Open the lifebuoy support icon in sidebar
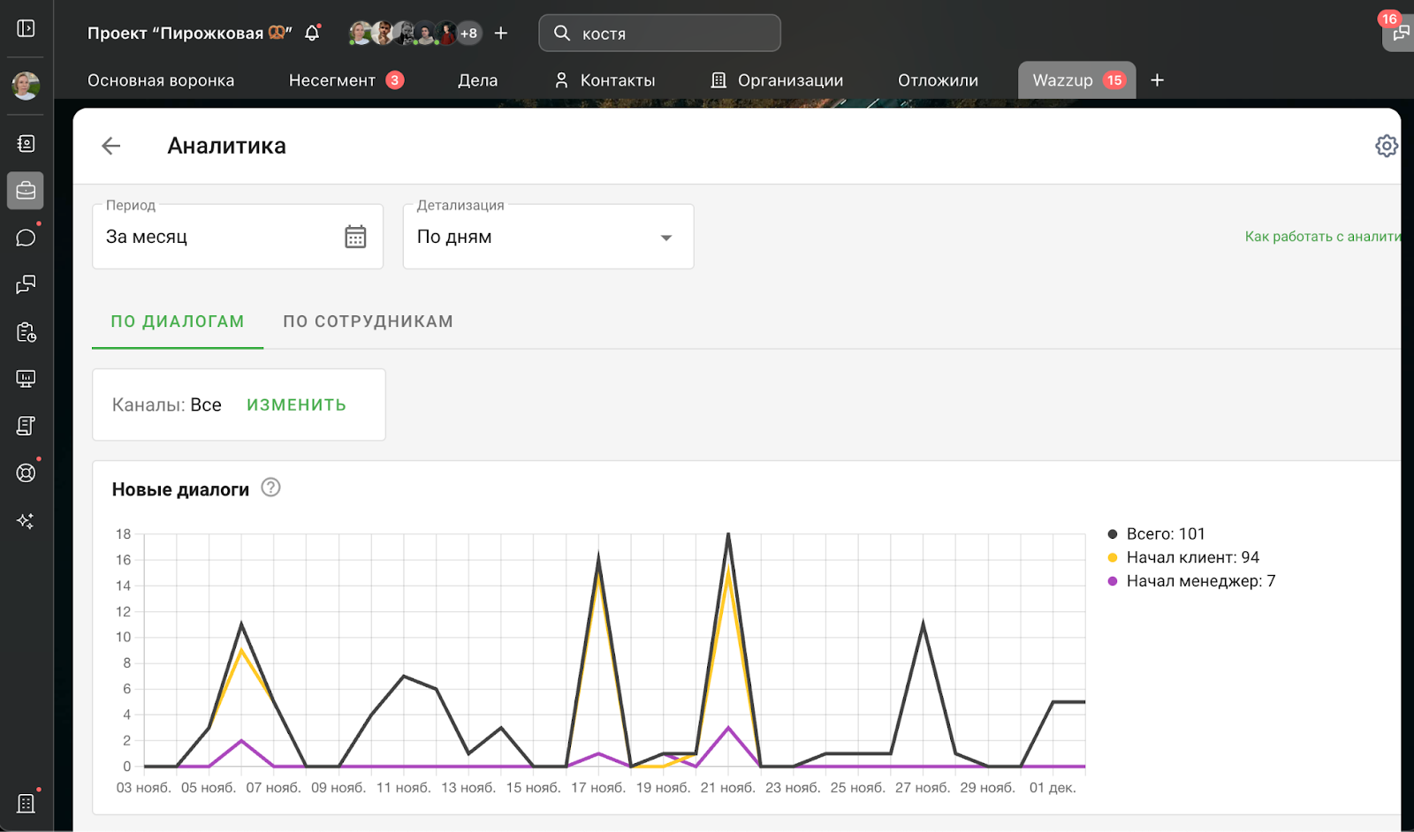 tap(26, 473)
